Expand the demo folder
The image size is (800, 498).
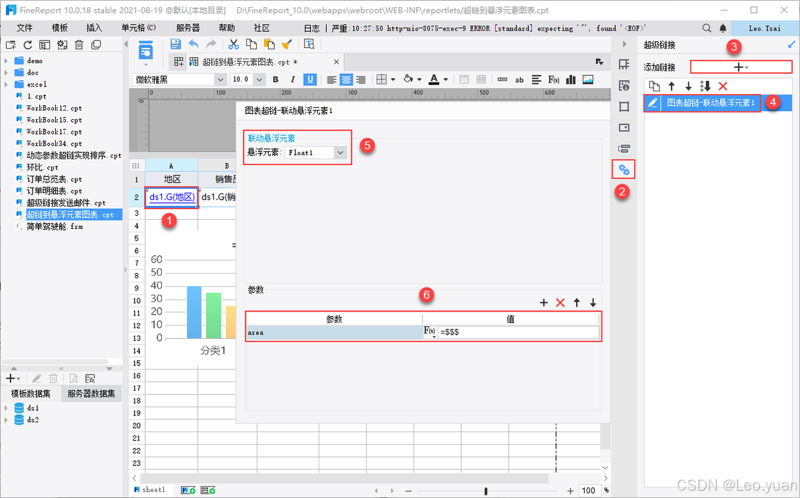tap(6, 61)
